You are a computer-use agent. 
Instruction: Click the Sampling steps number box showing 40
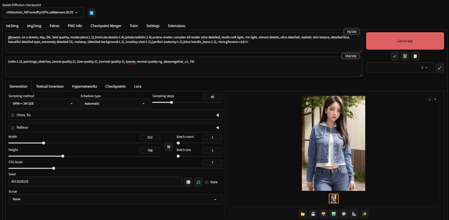(x=212, y=97)
